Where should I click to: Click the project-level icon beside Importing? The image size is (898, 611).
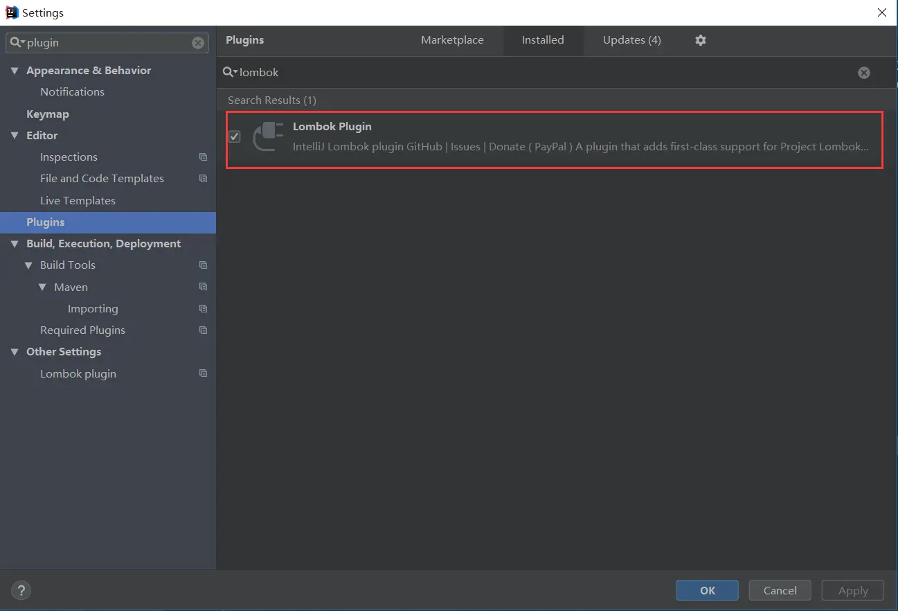coord(203,309)
